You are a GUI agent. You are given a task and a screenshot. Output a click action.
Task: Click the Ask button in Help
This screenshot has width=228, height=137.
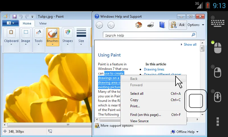tap(178, 25)
